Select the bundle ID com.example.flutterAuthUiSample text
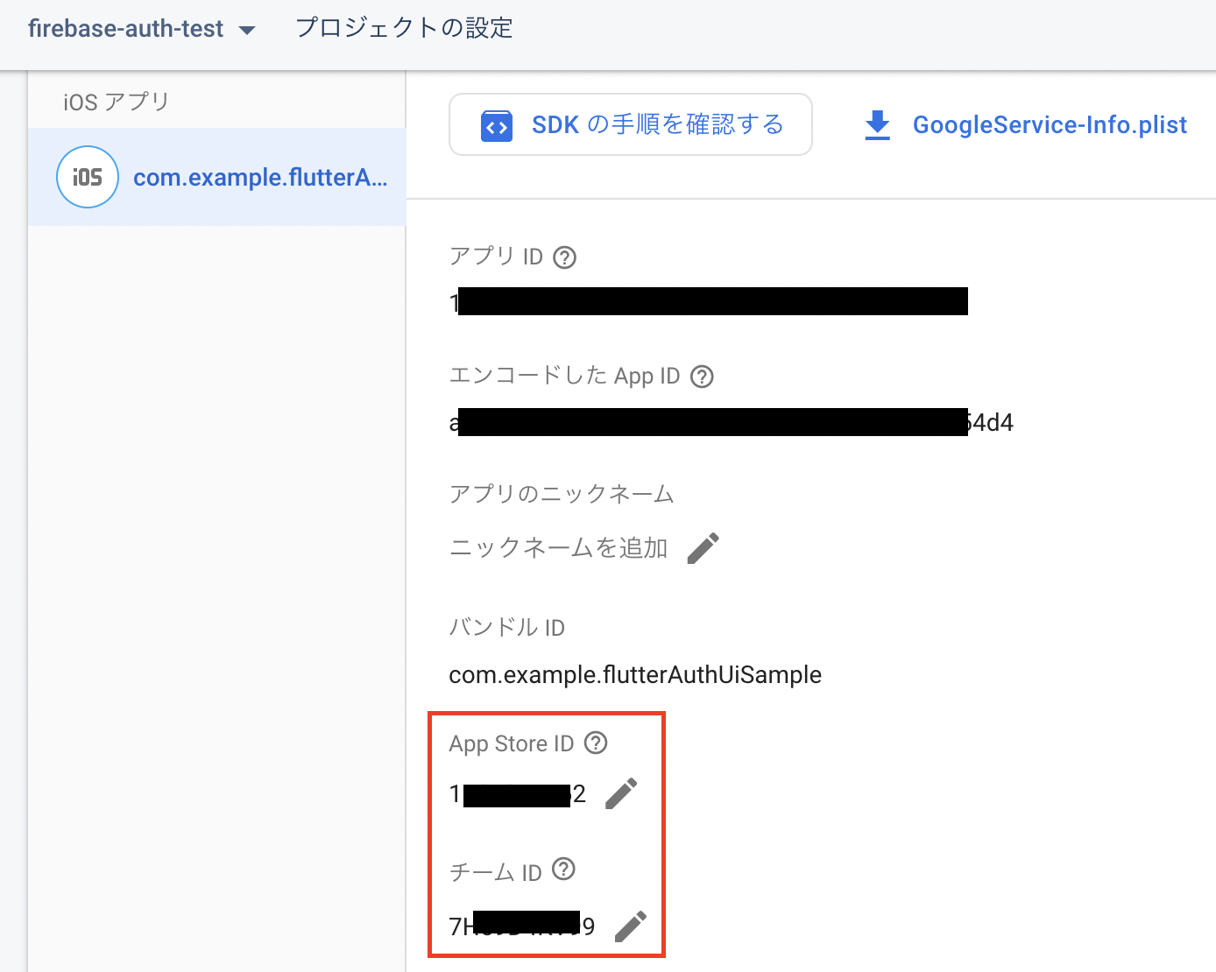 click(635, 675)
